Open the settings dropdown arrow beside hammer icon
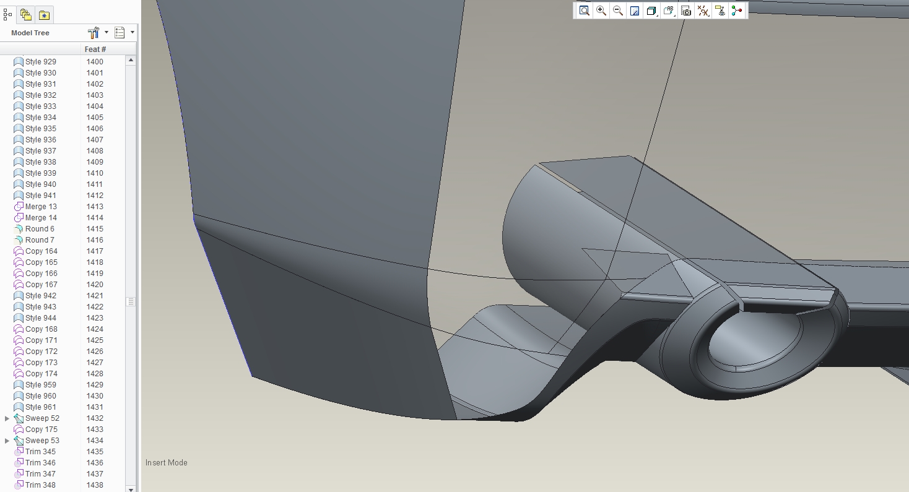909x492 pixels. pos(107,33)
